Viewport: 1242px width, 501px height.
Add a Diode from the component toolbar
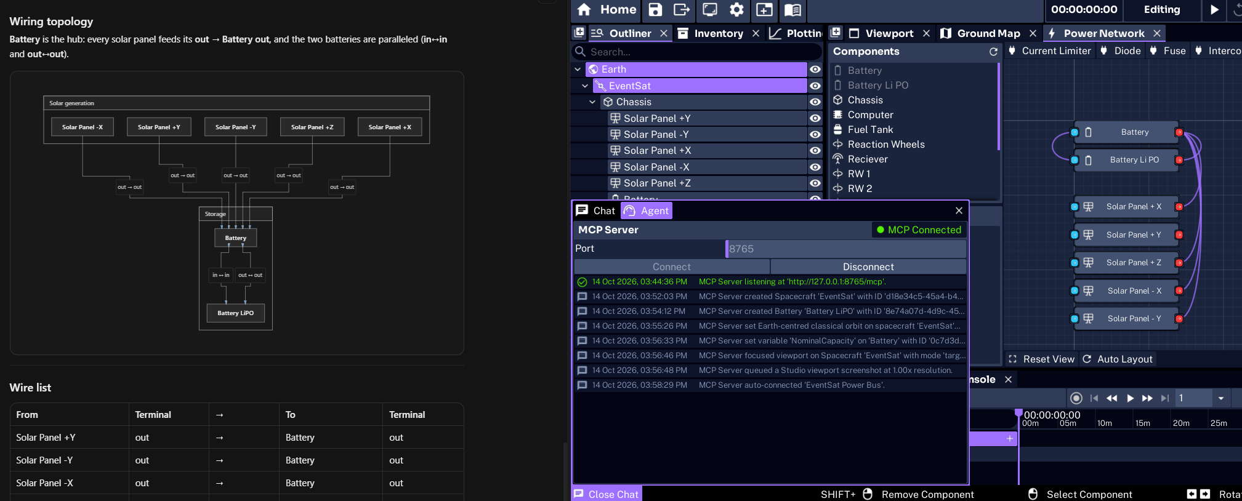pyautogui.click(x=1121, y=51)
